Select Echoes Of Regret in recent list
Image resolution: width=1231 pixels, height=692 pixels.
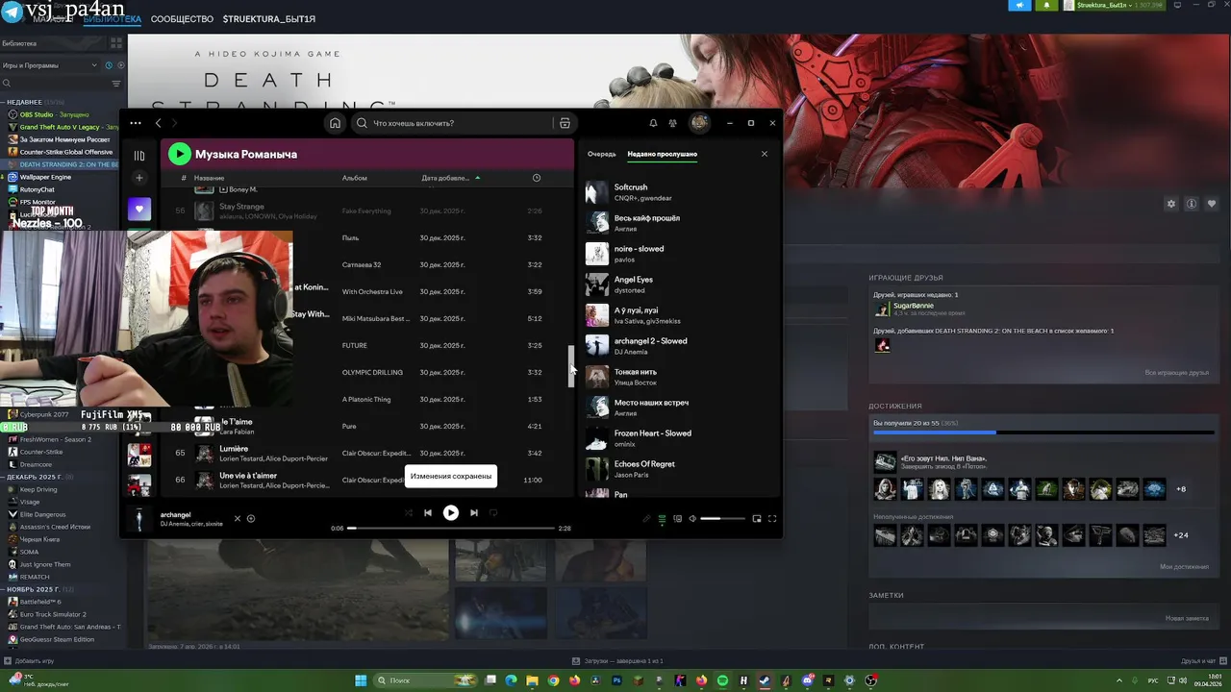click(x=677, y=469)
